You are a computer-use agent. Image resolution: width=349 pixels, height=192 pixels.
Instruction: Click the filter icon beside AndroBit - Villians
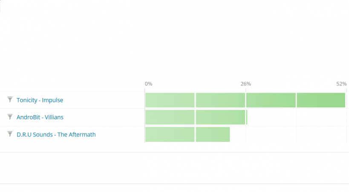point(10,117)
